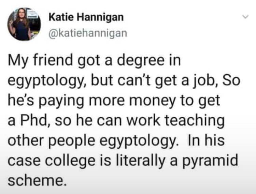The width and height of the screenshot is (256, 194).
Task: Click the phrase 'other people' in the tweet
Action: (51, 141)
